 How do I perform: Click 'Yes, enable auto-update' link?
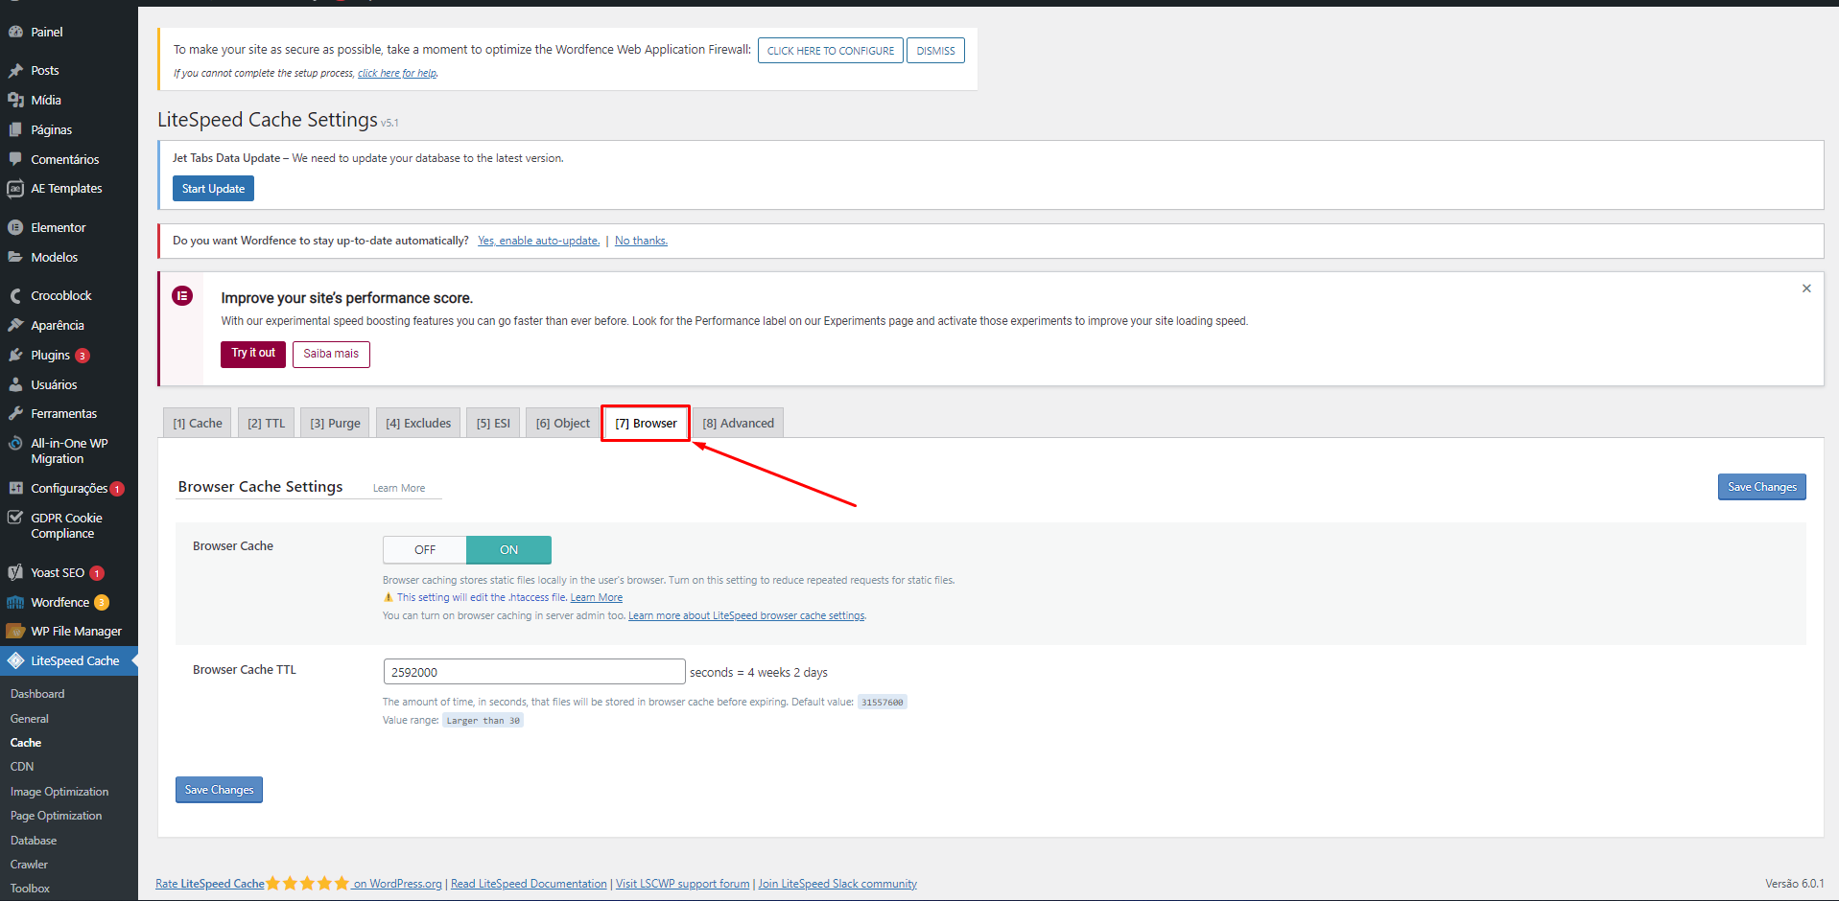[x=538, y=241]
